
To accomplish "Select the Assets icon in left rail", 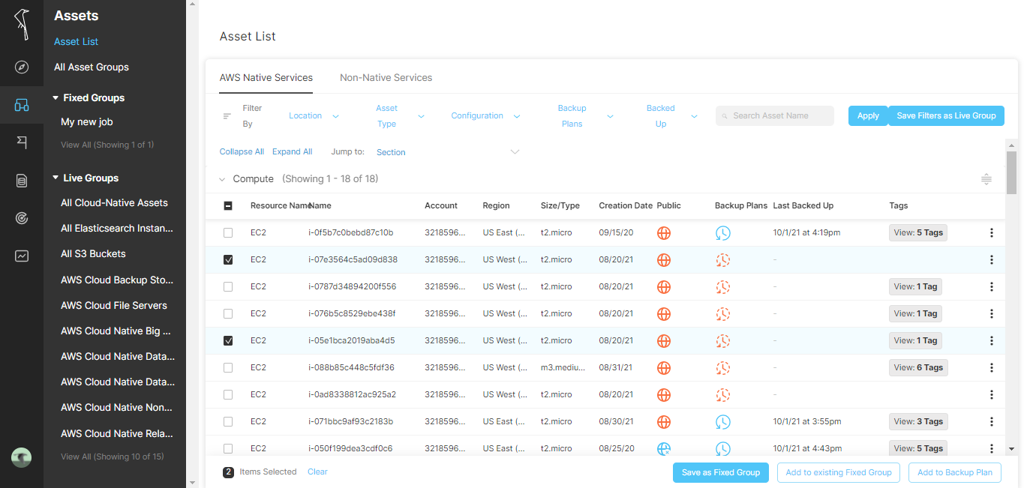I will [x=22, y=105].
